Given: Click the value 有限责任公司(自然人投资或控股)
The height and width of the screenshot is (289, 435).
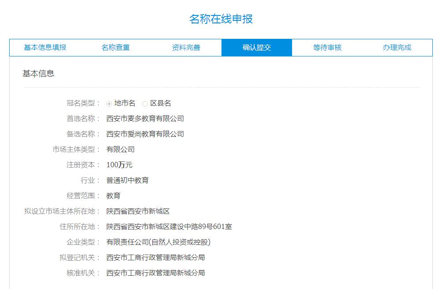Looking at the screenshot, I should click(x=158, y=242).
